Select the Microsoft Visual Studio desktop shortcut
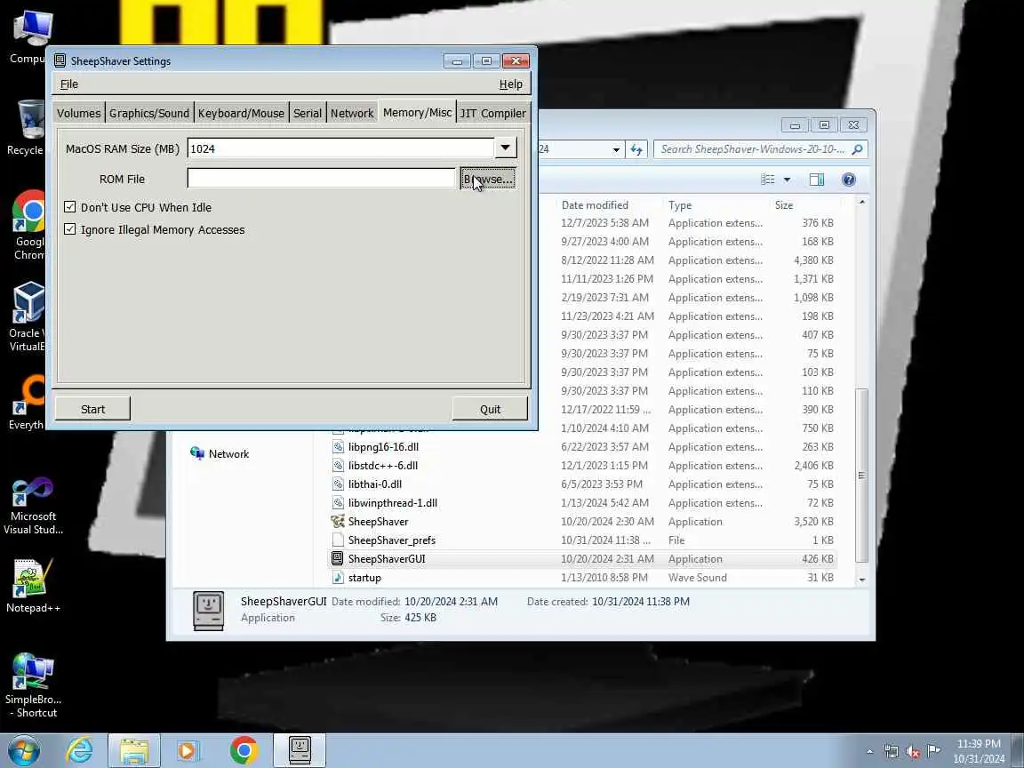Screen dimensions: 1024x768 [33, 506]
